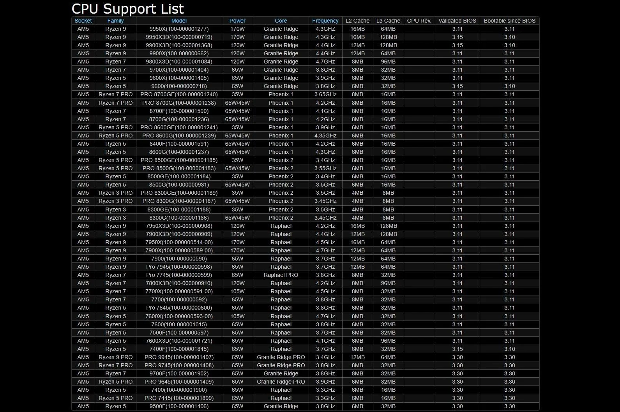This screenshot has height=412, width=620.
Task: Click model 7950X(100-000000514-00)
Action: [179, 242]
